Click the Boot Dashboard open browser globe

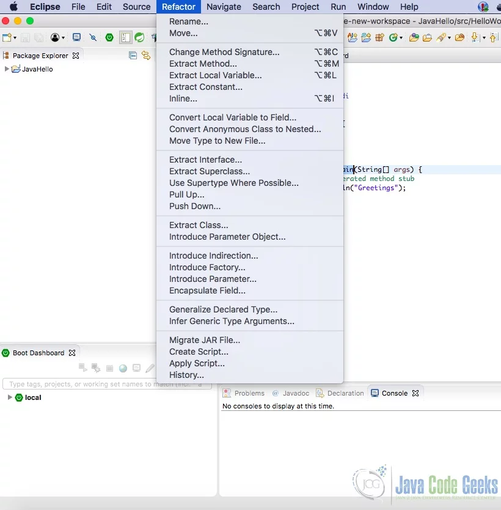click(x=123, y=368)
